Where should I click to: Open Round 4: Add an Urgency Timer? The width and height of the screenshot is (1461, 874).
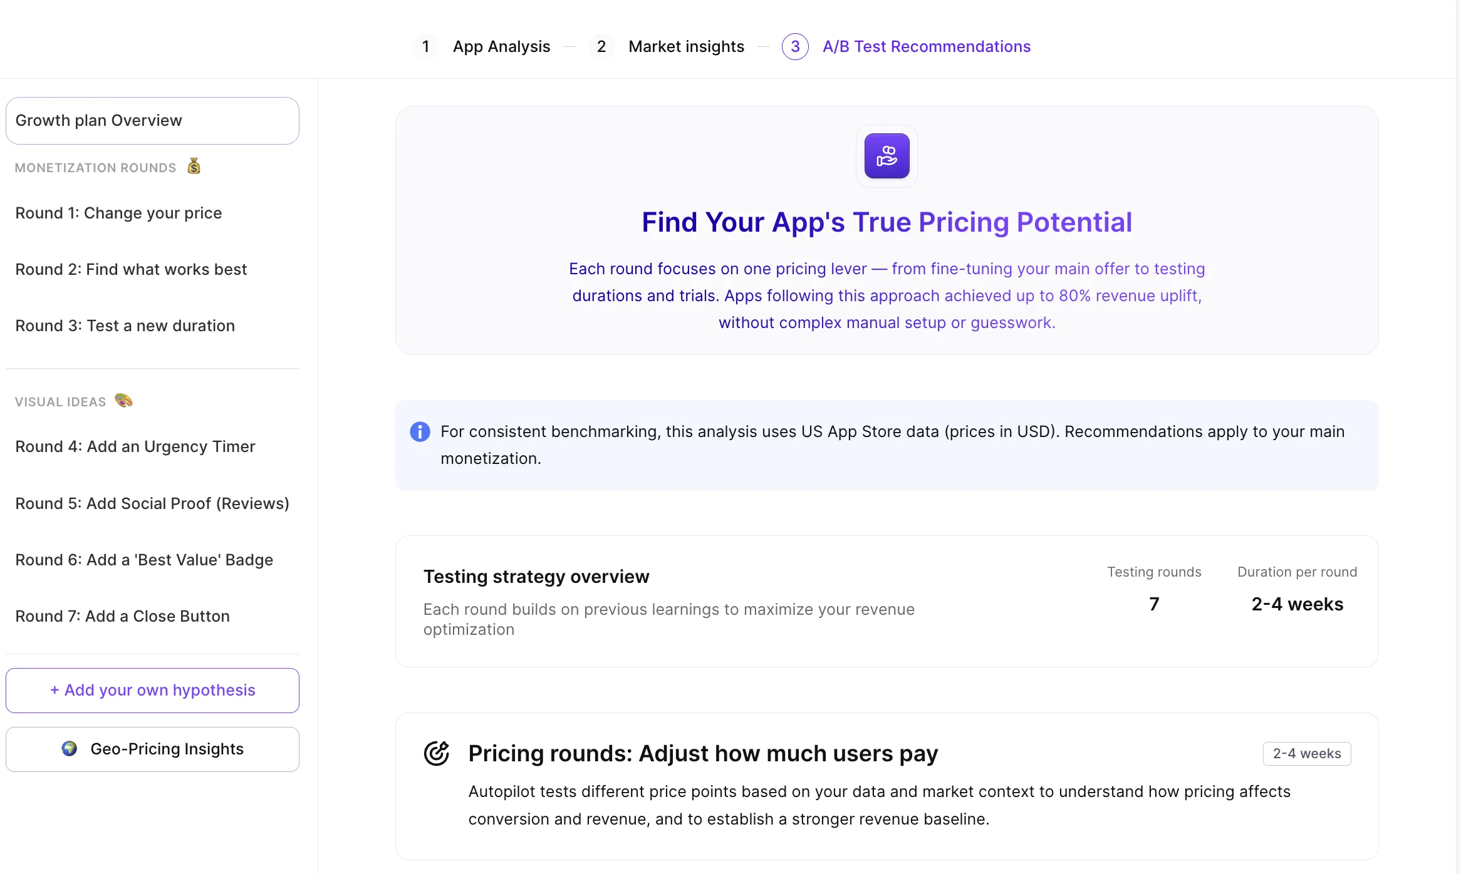pos(135,446)
